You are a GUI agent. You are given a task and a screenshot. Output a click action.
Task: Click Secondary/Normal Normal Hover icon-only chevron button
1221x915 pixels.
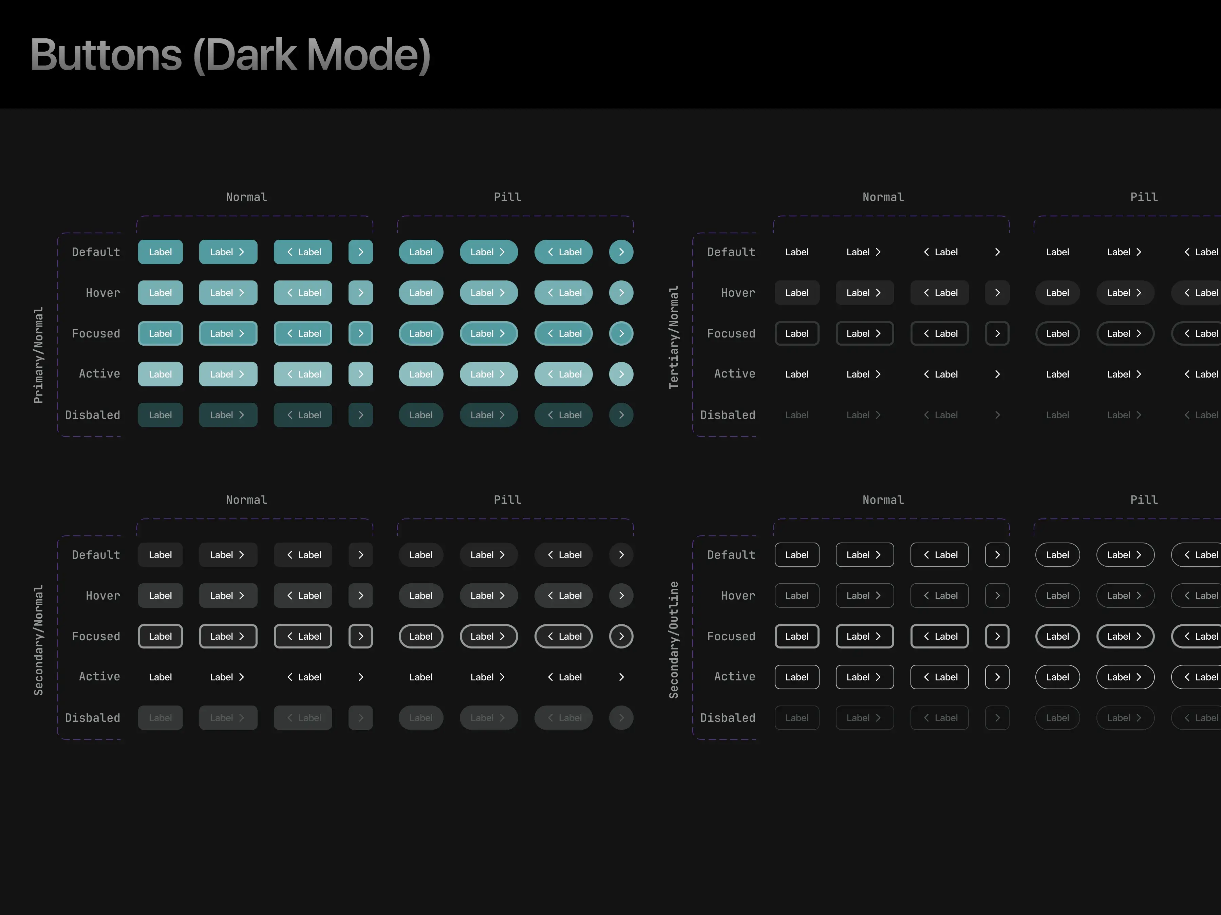(x=360, y=596)
